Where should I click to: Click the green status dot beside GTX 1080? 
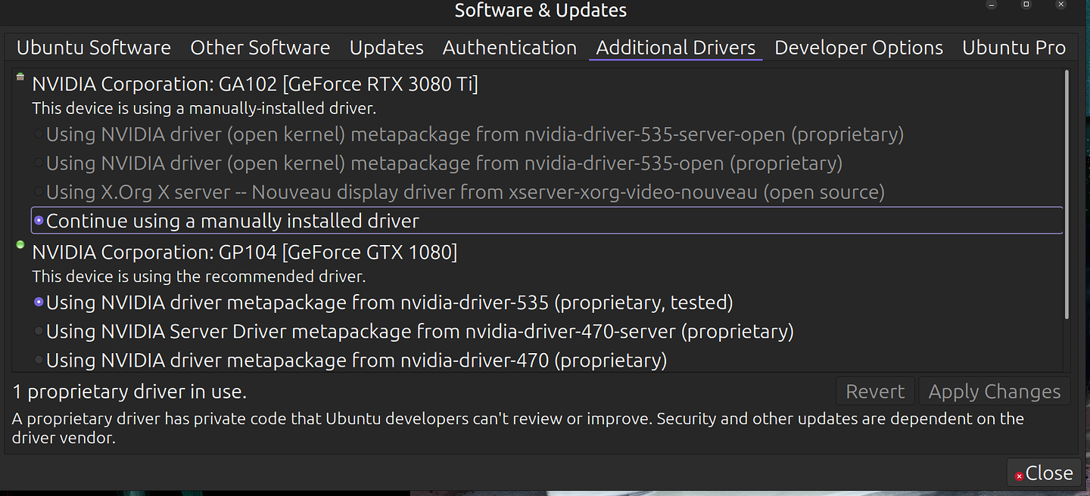point(18,246)
